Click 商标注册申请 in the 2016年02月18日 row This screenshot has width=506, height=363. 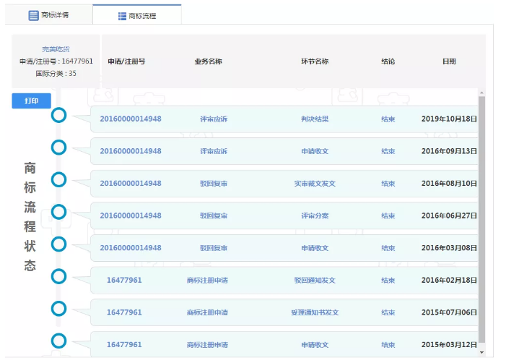coord(207,281)
